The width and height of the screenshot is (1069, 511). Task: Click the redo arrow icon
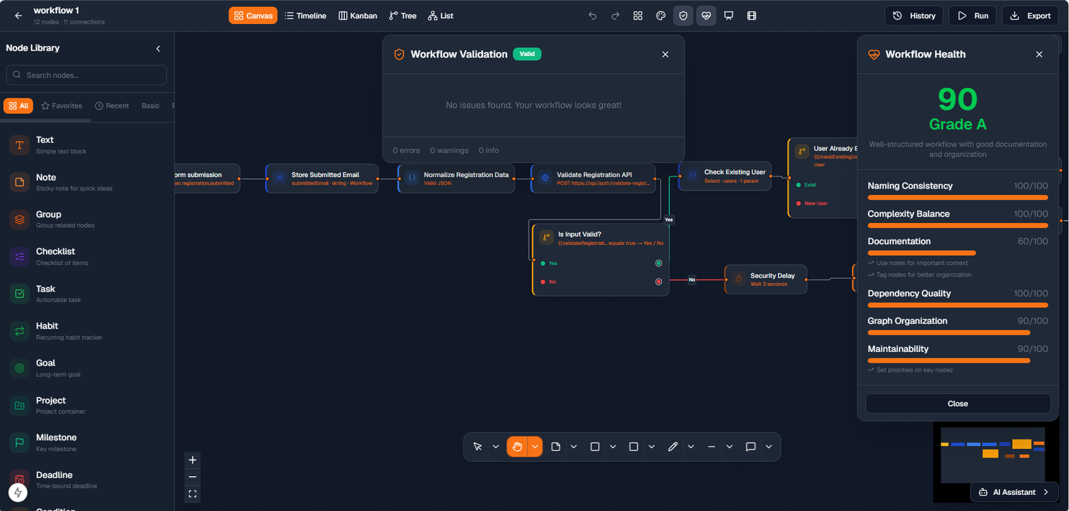tap(615, 15)
